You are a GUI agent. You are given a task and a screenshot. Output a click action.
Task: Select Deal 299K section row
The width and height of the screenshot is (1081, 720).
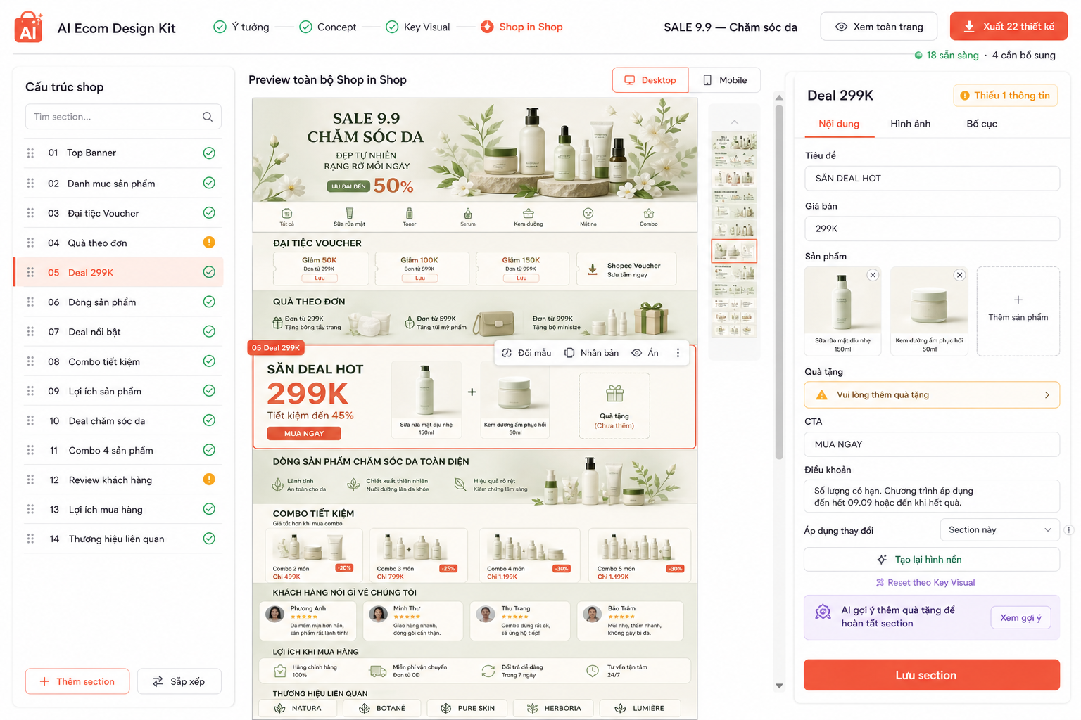118,272
